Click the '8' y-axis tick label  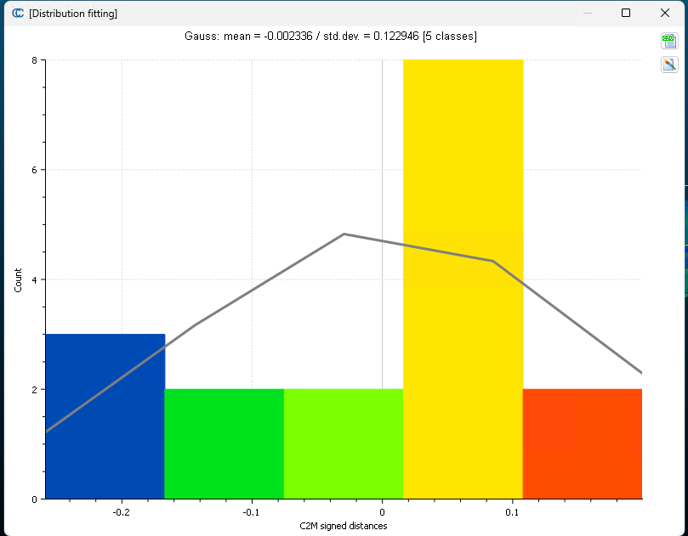(x=35, y=60)
